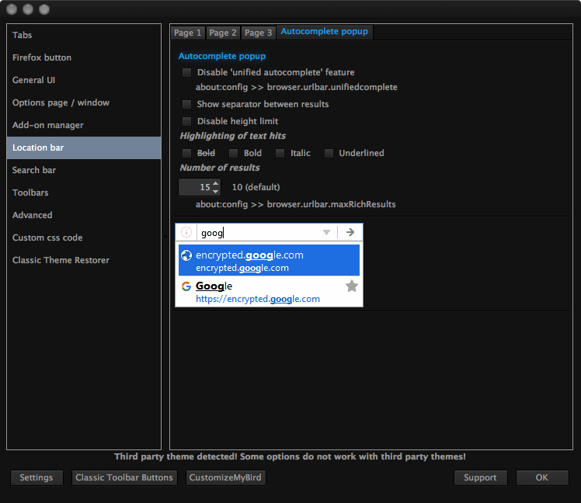Open the Firefox button category
The width and height of the screenshot is (581, 503).
(84, 57)
